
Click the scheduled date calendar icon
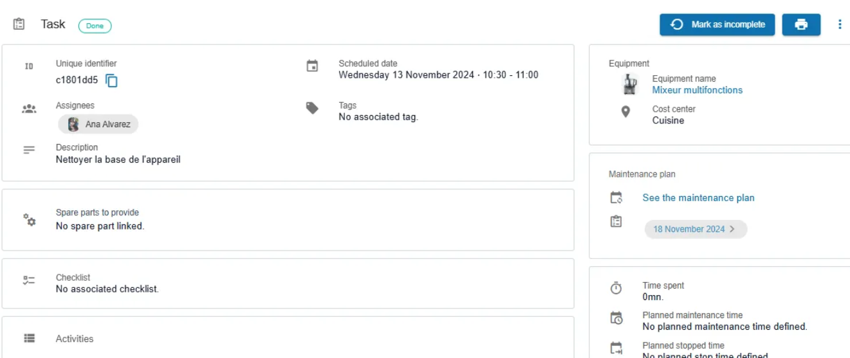click(x=312, y=66)
